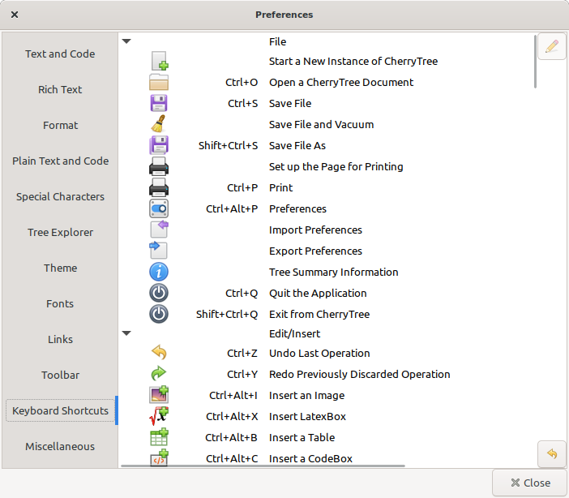Click the 'Edit/Insert' group header text
Viewport: 569px width, 498px height.
tap(294, 334)
